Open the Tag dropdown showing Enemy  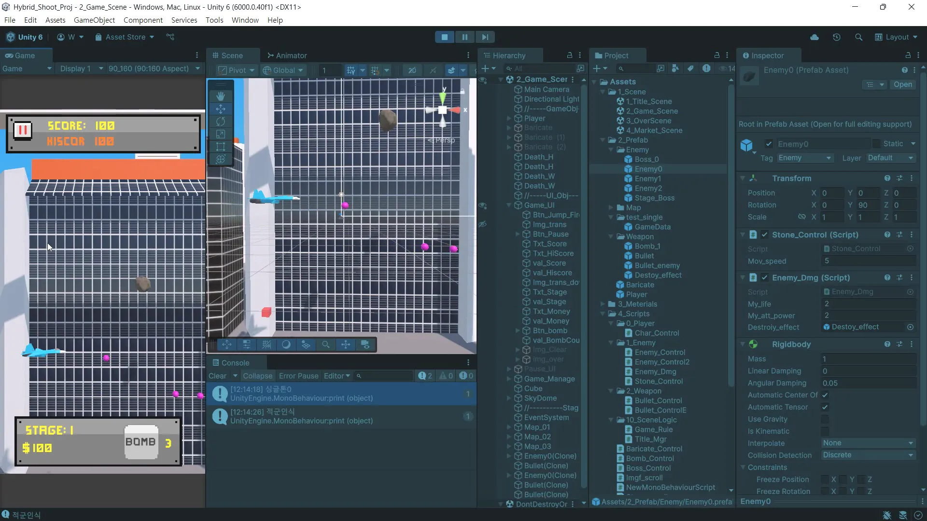[x=804, y=158]
